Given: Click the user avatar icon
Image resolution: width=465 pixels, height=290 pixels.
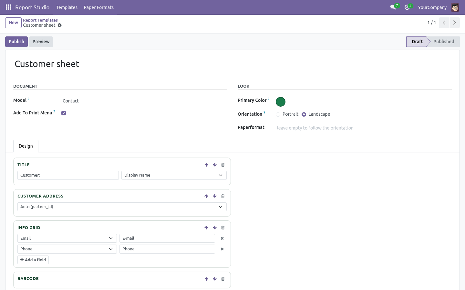Looking at the screenshot, I should pyautogui.click(x=455, y=7).
